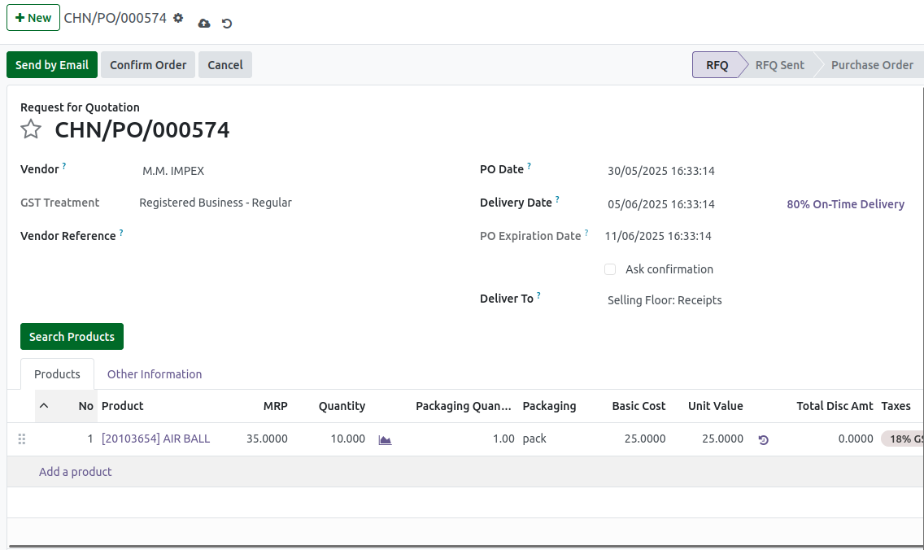Viewport: 924px width, 550px height.
Task: Select the Purchase Order status stage
Action: pos(872,65)
